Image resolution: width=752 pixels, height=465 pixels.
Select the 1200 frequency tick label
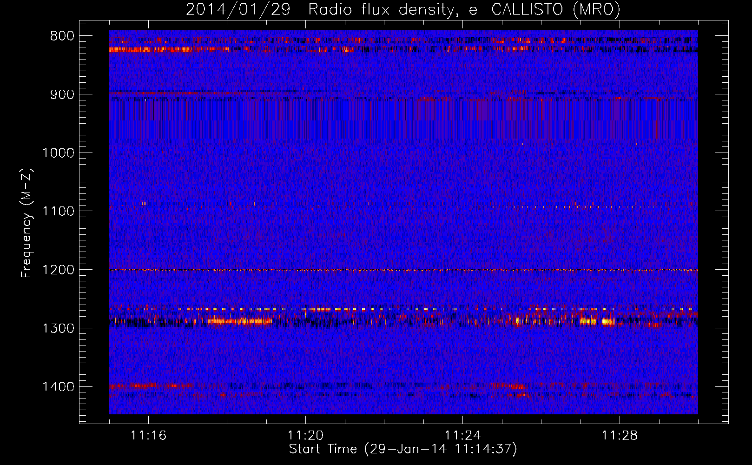(x=58, y=270)
